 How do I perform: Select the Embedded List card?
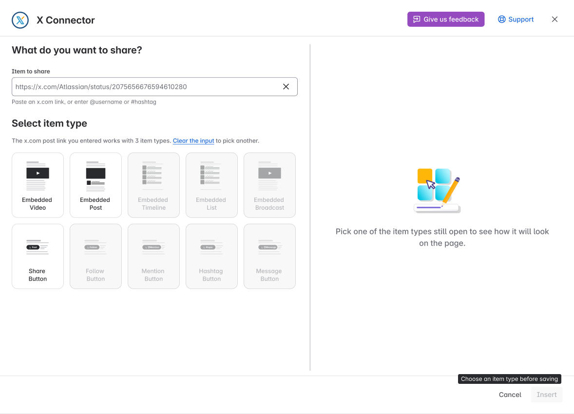pyautogui.click(x=211, y=185)
